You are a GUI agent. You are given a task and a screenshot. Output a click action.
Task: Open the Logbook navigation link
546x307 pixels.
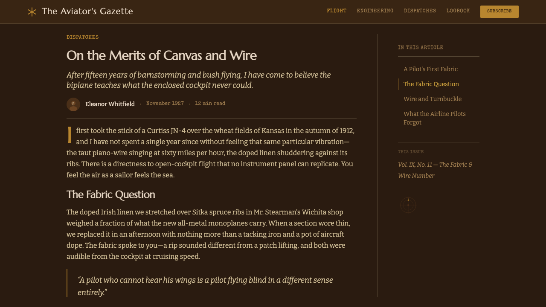pos(458,11)
